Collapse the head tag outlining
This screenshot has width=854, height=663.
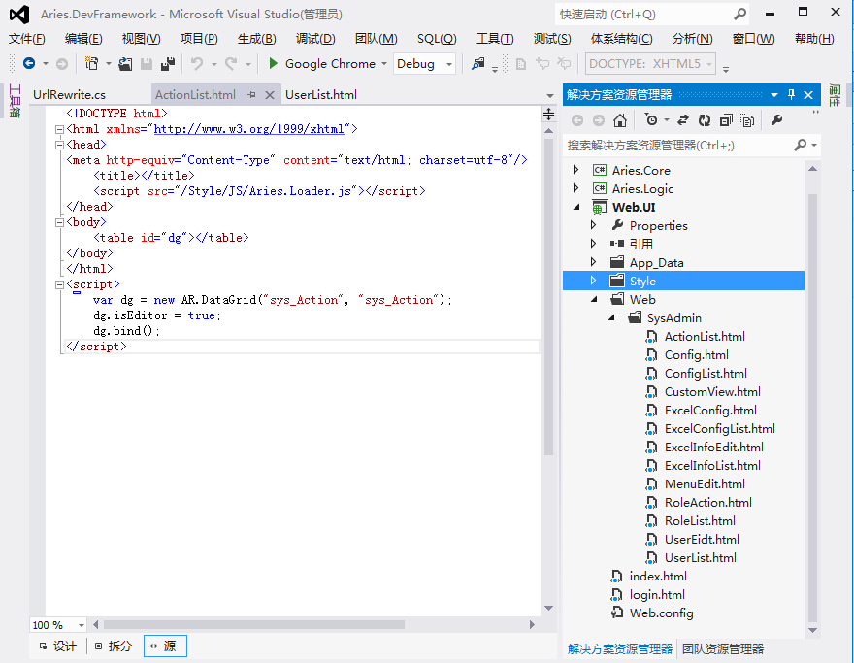tap(59, 145)
